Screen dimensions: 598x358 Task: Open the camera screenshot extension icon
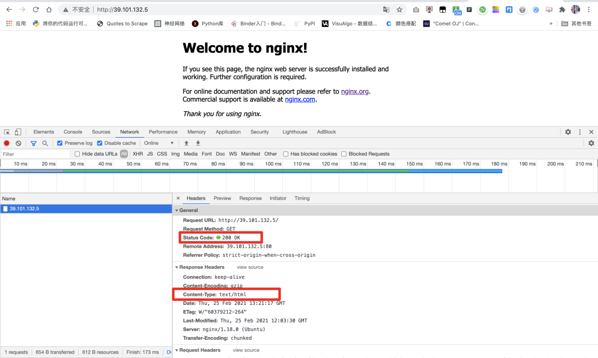pyautogui.click(x=416, y=9)
